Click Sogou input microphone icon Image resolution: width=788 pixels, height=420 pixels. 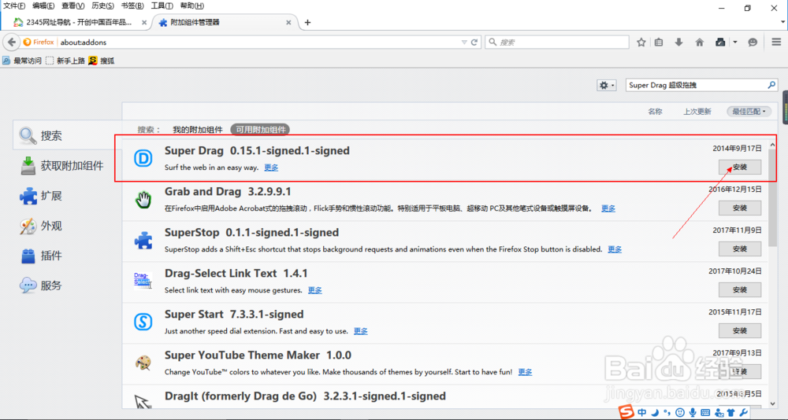pos(693,412)
